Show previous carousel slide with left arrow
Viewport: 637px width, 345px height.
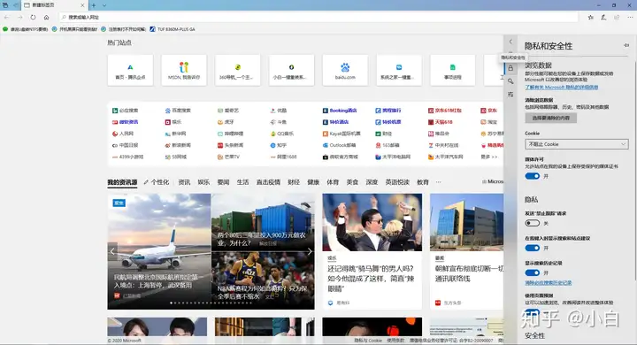[112, 251]
